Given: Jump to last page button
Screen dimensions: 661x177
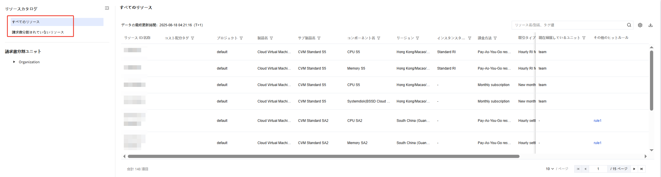Looking at the screenshot, I should tap(642, 169).
